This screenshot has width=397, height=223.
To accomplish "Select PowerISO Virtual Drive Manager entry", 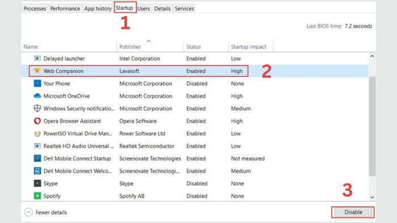I will [x=78, y=134].
